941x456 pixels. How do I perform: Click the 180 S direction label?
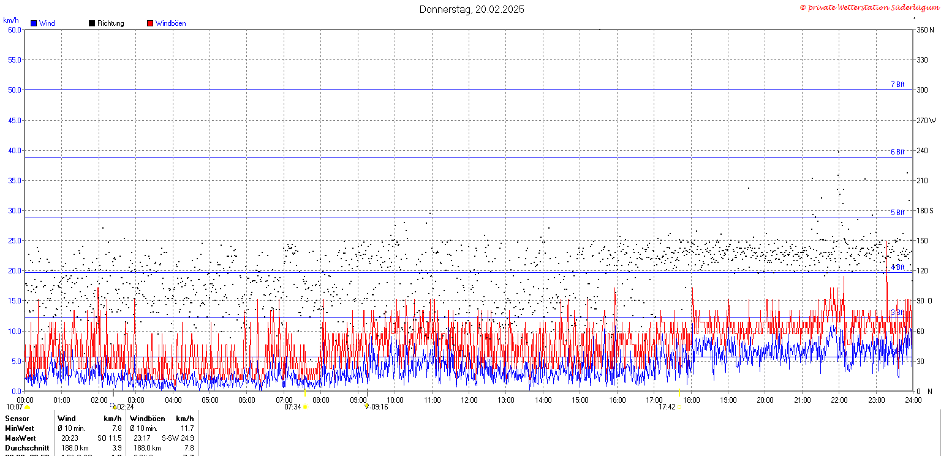click(924, 211)
